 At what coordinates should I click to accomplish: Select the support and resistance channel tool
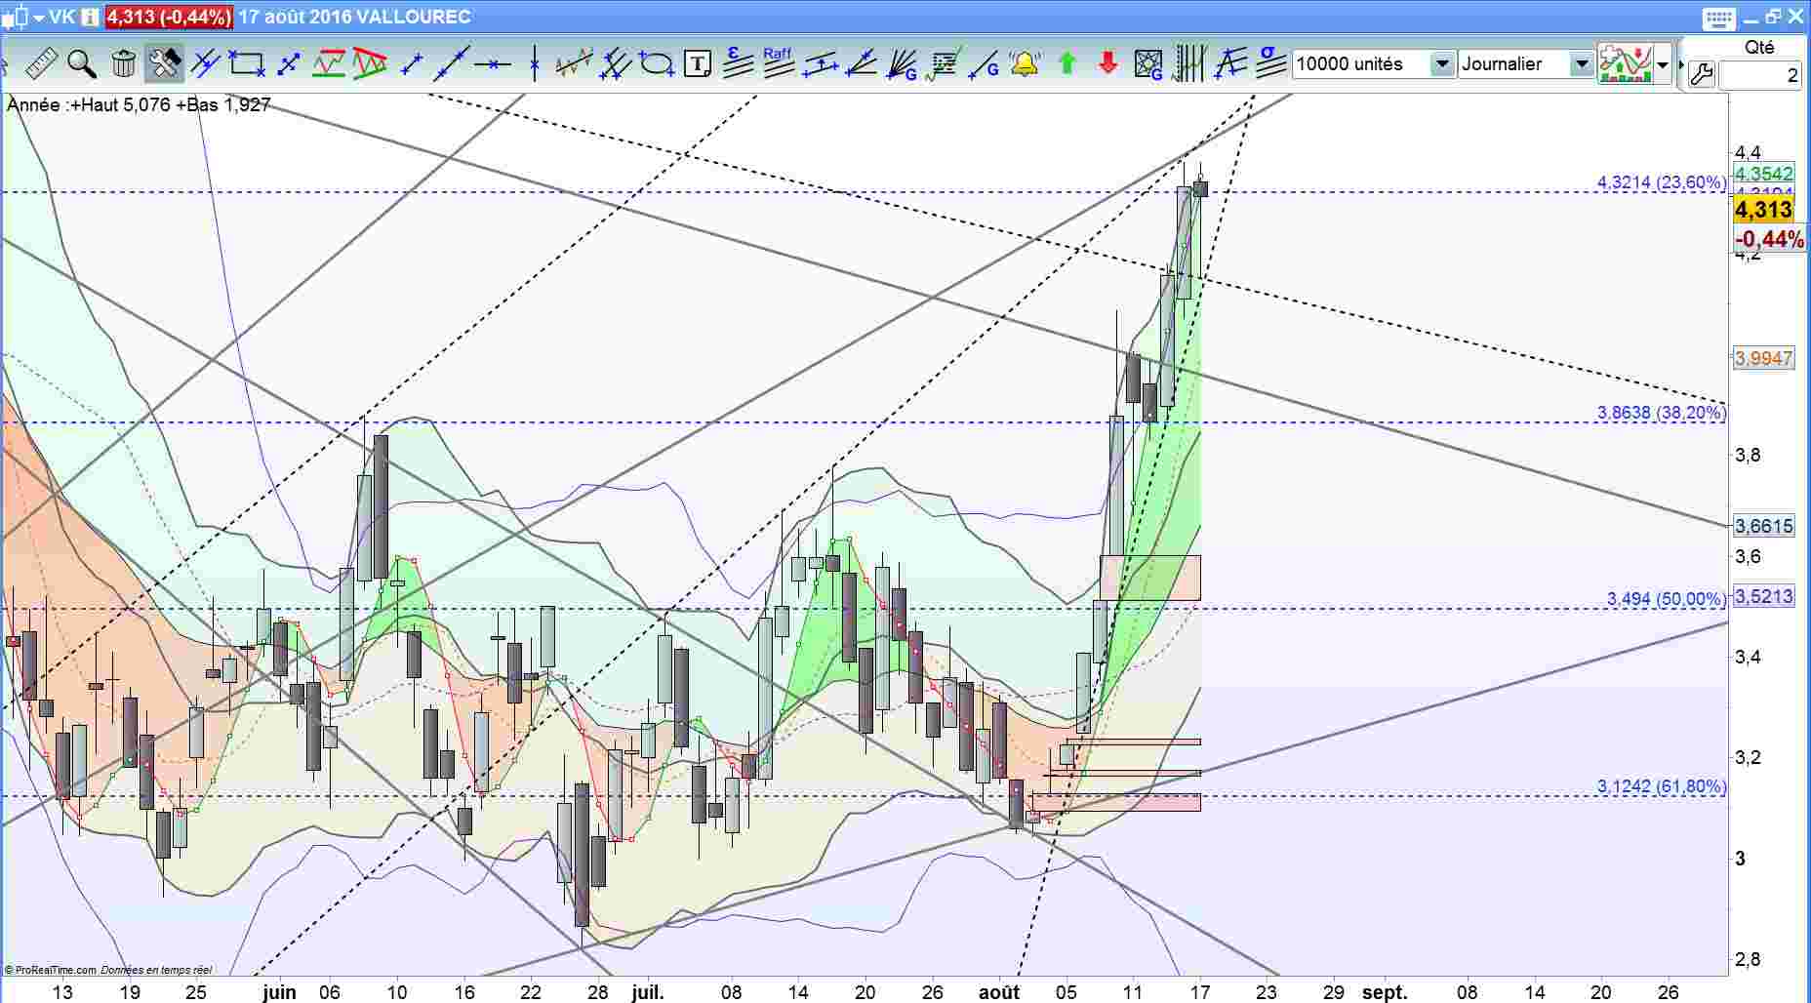[329, 64]
